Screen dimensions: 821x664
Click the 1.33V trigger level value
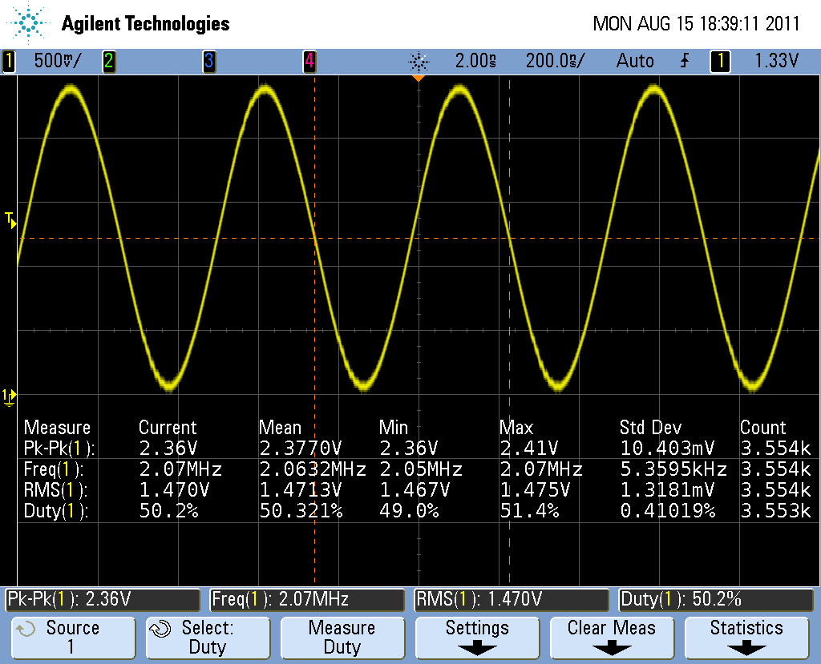pos(776,61)
